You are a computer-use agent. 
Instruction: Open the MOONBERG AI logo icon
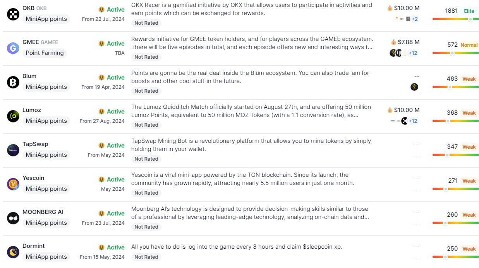[13, 218]
